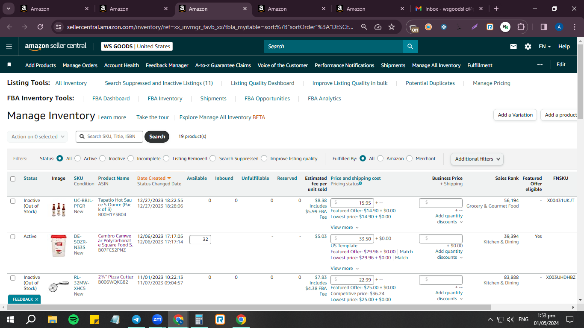Open Manage Orders in the navigation bar
Image resolution: width=584 pixels, height=328 pixels.
pos(80,65)
